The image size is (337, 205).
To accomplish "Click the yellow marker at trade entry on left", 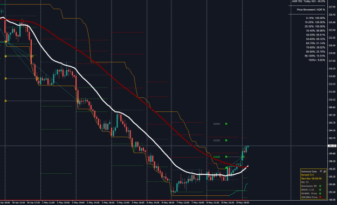I will pyautogui.click(x=6, y=41).
